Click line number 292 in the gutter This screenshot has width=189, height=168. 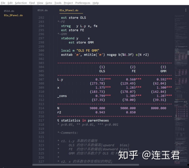point(41,18)
